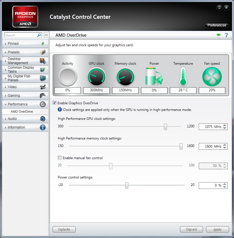Click the Audio speaker icon
This screenshot has width=234, height=238.
pyautogui.click(x=43, y=119)
